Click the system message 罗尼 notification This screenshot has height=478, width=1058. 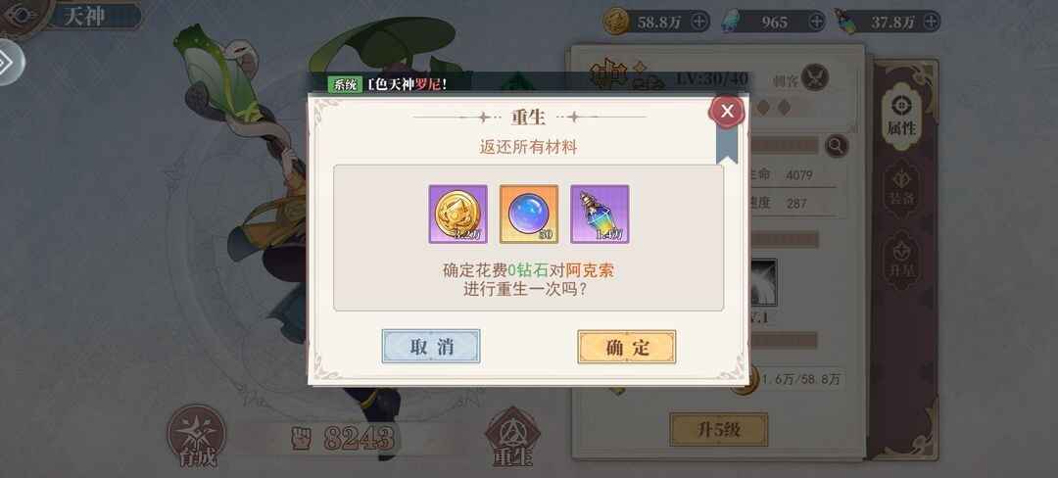[x=387, y=84]
